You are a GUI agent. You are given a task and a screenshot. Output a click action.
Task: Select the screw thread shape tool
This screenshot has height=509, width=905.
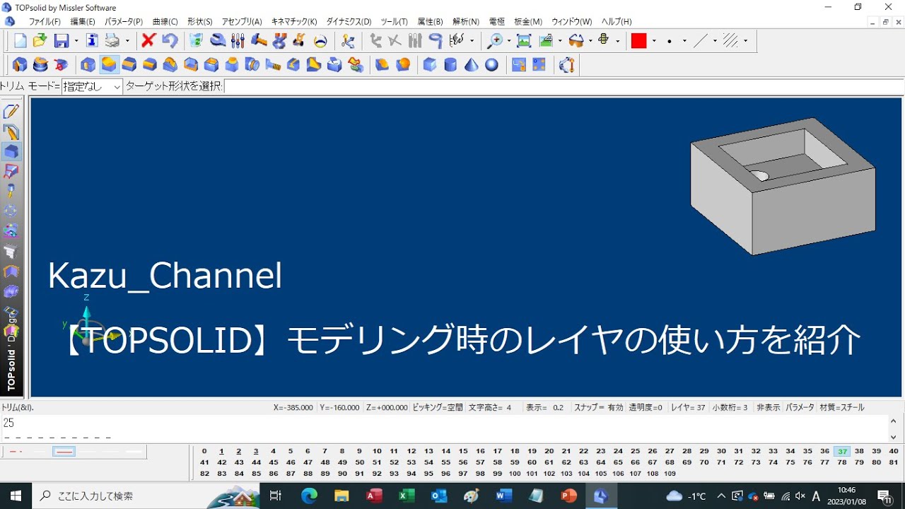coord(273,65)
